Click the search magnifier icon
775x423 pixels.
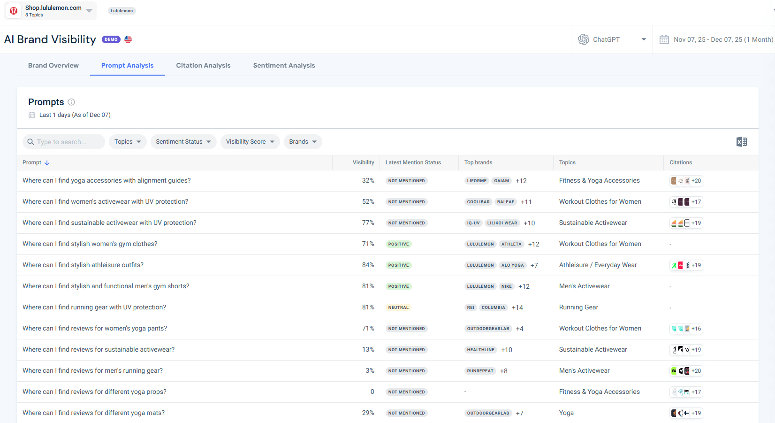tap(30, 141)
